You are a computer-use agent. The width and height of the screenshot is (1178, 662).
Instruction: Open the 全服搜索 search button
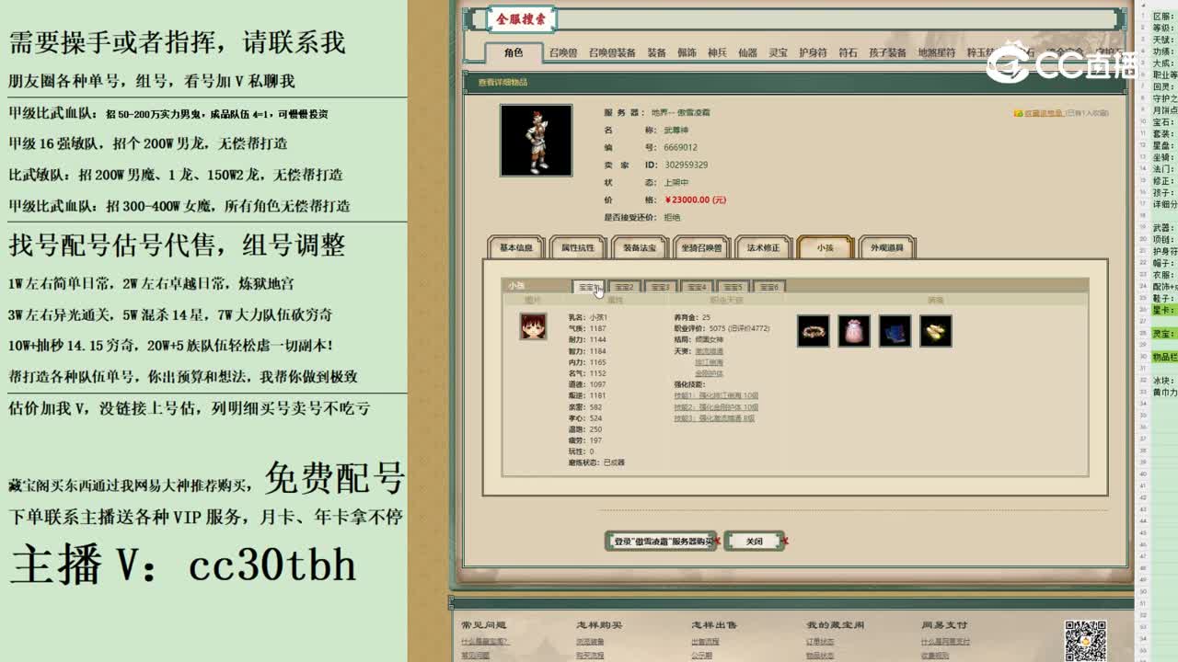pos(521,19)
